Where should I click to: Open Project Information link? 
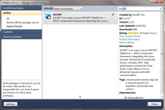pyautogui.click(x=129, y=39)
